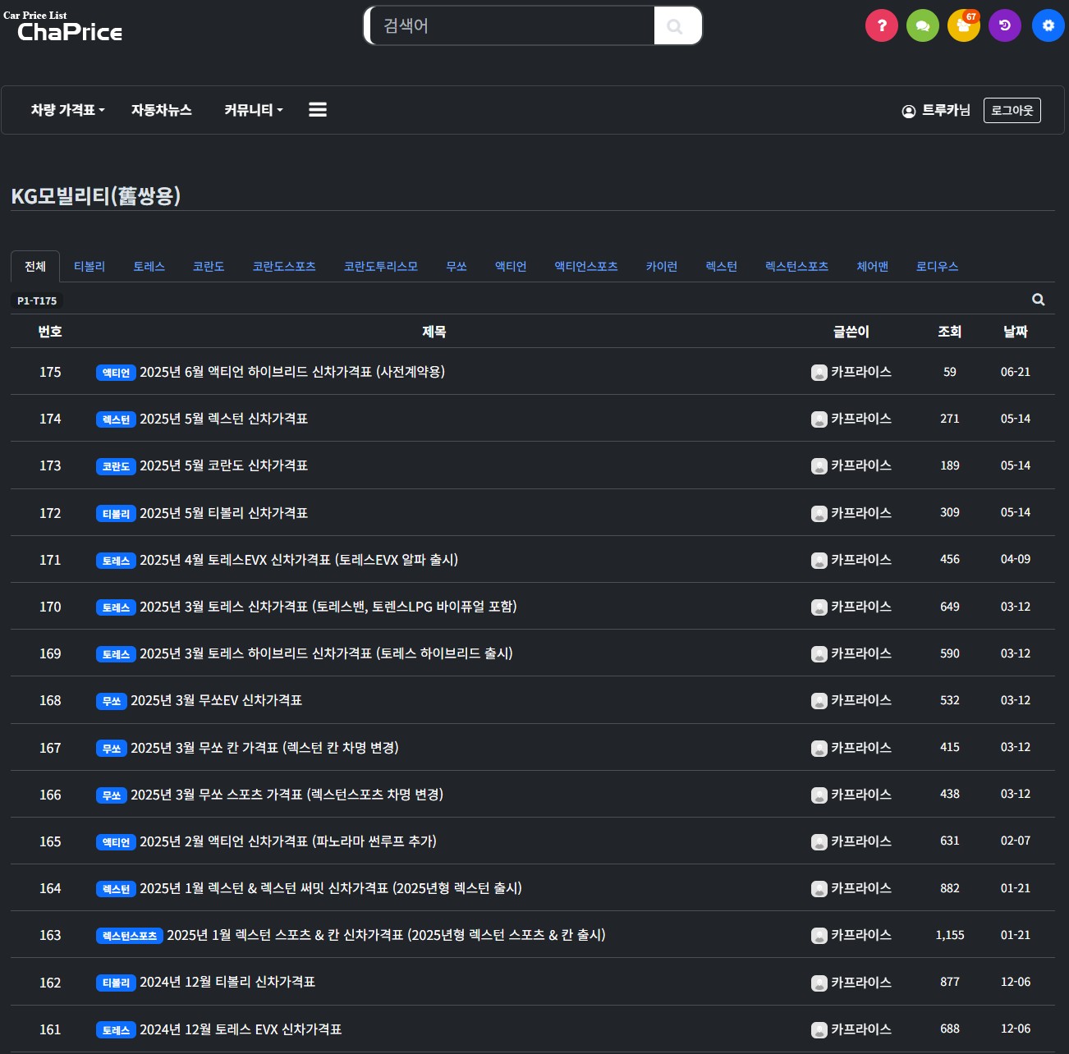This screenshot has height=1054, width=1069.
Task: Expand the 차량 가격표 dropdown menu
Action: pyautogui.click(x=68, y=110)
